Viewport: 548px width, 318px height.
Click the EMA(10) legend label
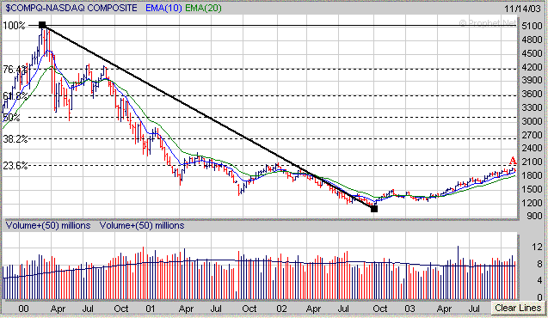tap(163, 8)
